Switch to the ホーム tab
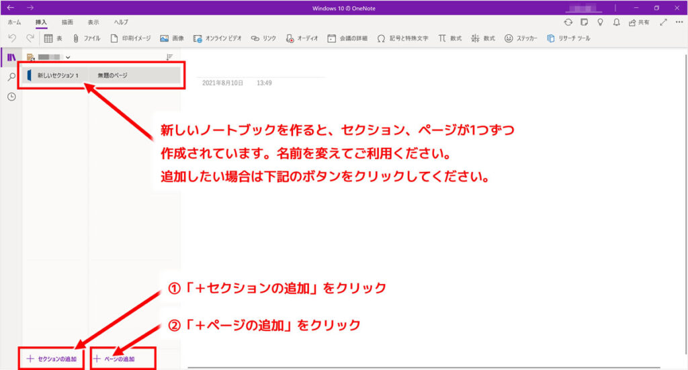This screenshot has height=370, width=688. click(x=14, y=22)
